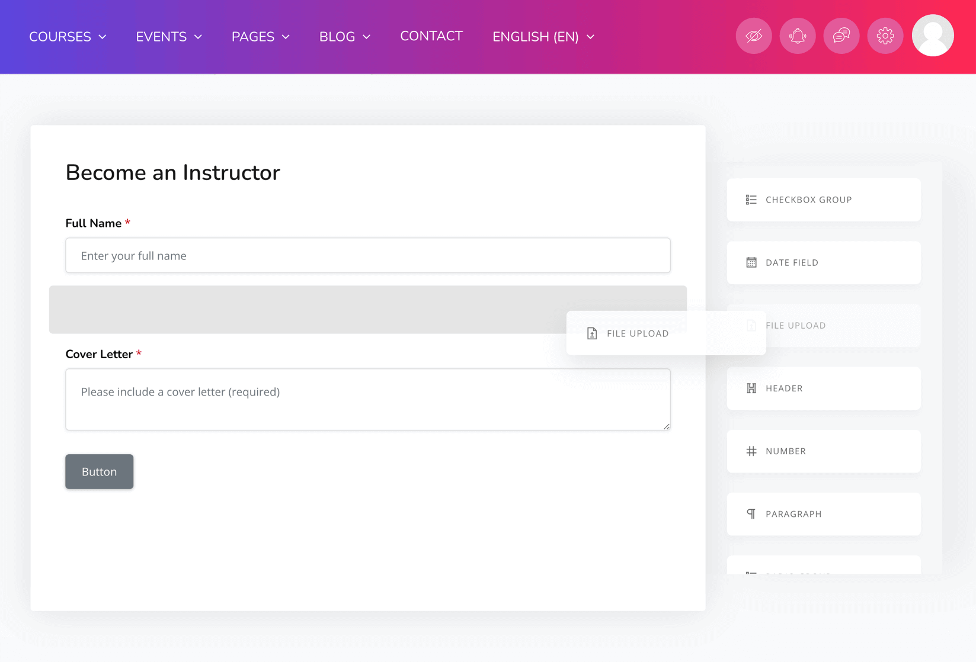The width and height of the screenshot is (976, 662).
Task: Click the Number hash icon
Action: (751, 451)
